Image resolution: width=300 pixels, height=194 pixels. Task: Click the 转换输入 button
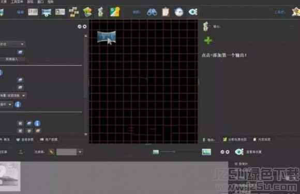pos(12,59)
